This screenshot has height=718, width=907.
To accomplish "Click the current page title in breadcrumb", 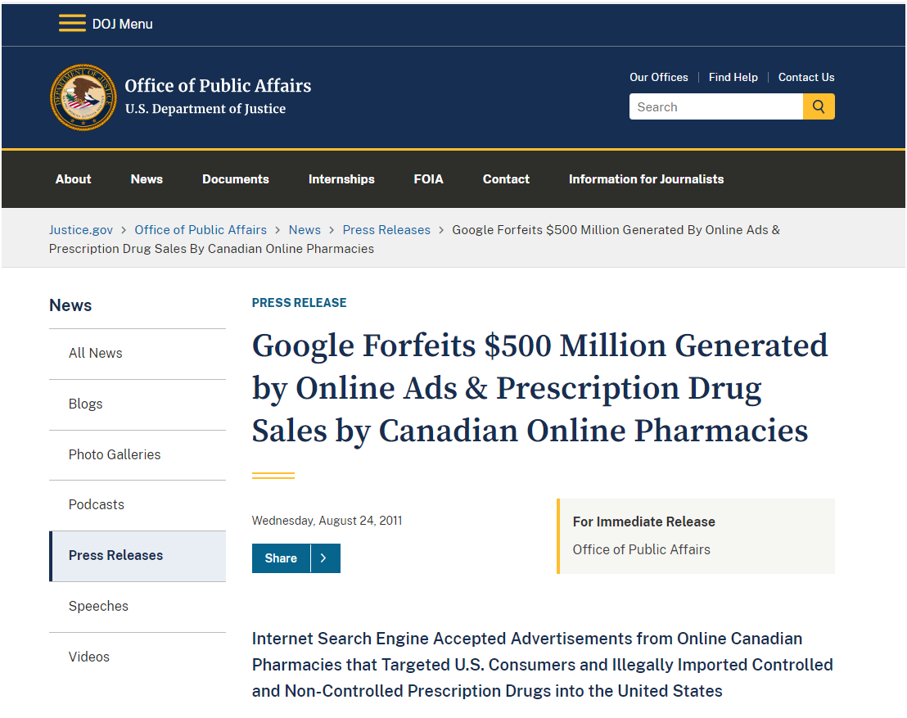I will pos(415,240).
